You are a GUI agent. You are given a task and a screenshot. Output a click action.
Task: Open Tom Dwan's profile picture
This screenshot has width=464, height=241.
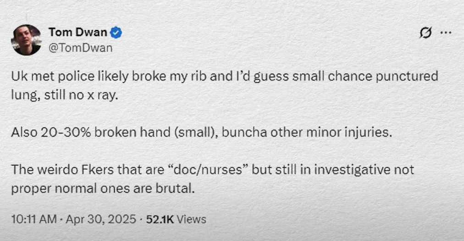[x=26, y=40]
